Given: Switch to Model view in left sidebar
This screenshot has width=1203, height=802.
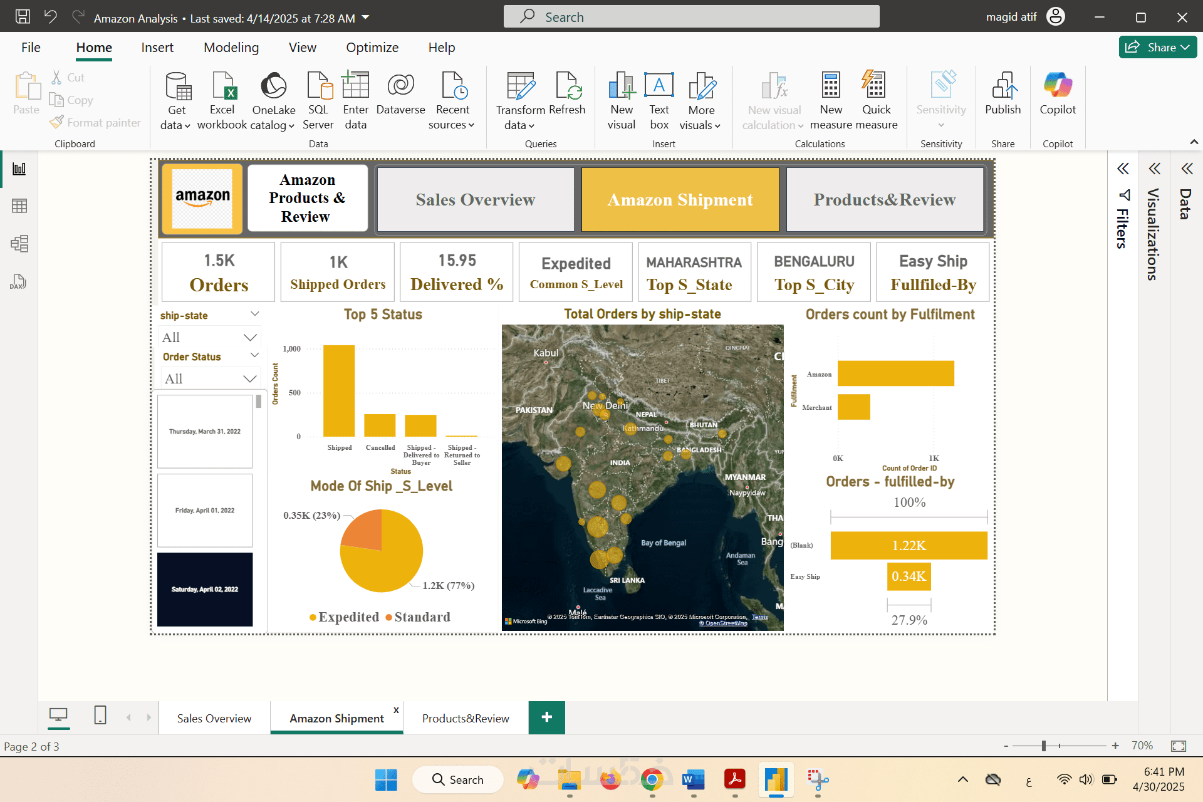Looking at the screenshot, I should click(x=19, y=244).
